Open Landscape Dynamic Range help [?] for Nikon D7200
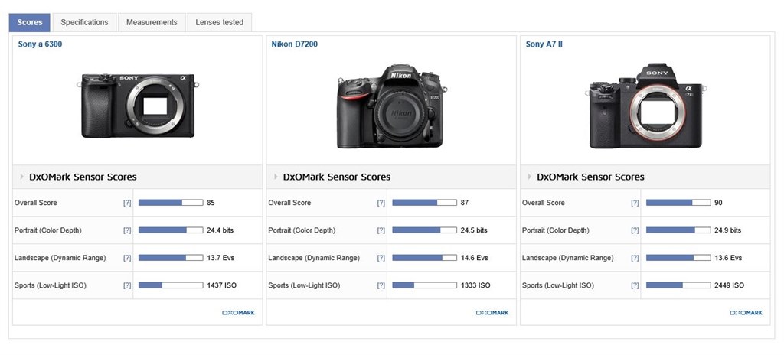This screenshot has height=355, width=784. pyautogui.click(x=381, y=258)
